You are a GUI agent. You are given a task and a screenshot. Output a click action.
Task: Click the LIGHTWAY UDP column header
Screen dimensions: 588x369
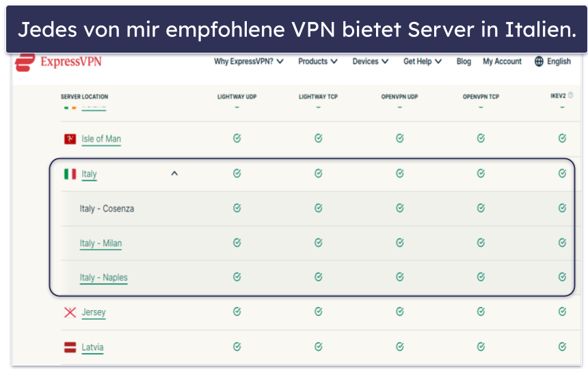click(x=237, y=97)
